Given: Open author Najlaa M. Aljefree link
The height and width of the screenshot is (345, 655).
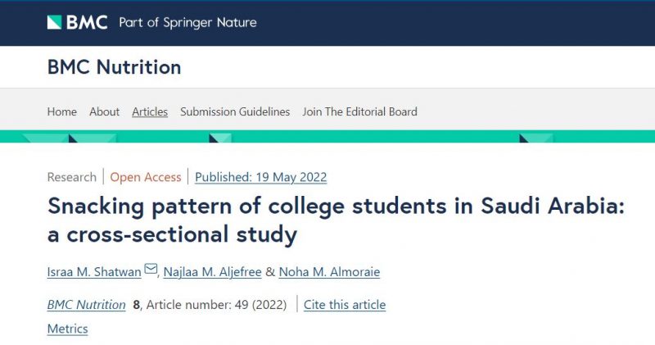Looking at the screenshot, I should click(x=212, y=272).
